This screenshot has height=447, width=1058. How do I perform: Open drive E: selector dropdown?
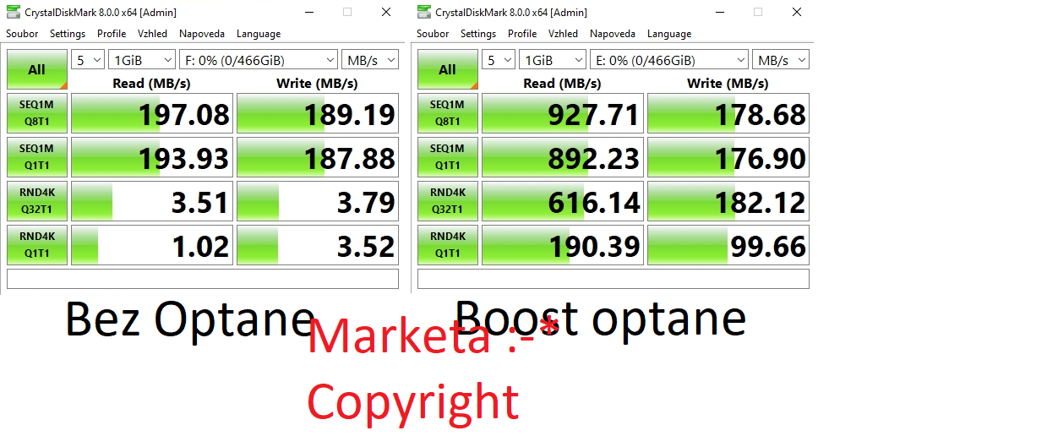669,60
